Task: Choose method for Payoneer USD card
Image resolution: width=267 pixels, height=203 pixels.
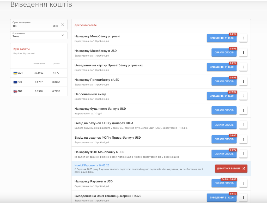Action: pos(224,183)
